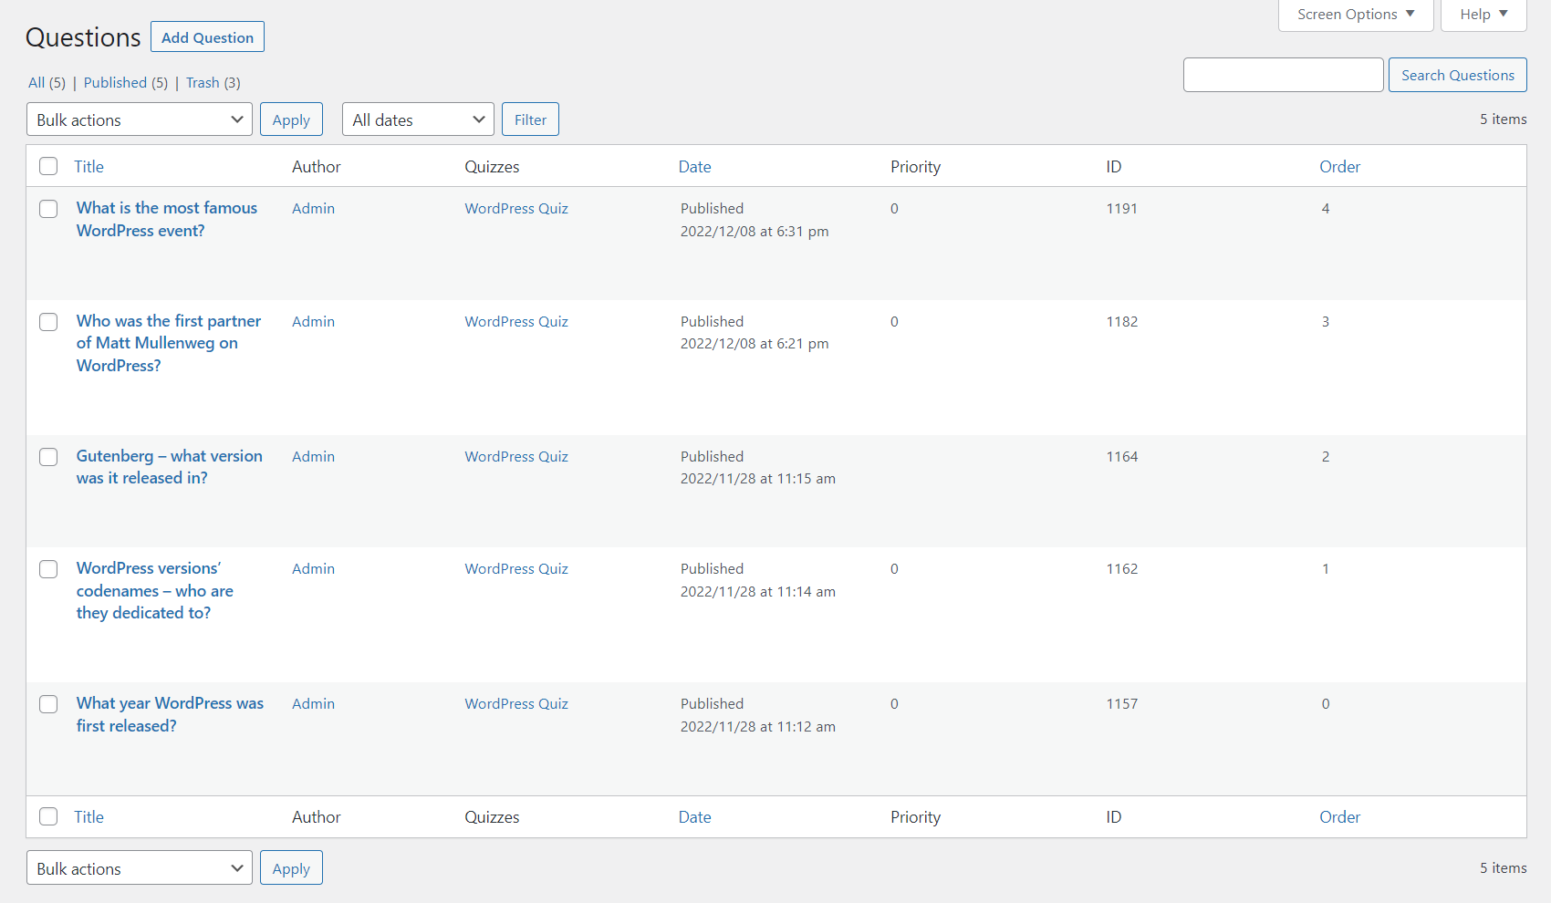Sort by Date in header row

click(694, 167)
